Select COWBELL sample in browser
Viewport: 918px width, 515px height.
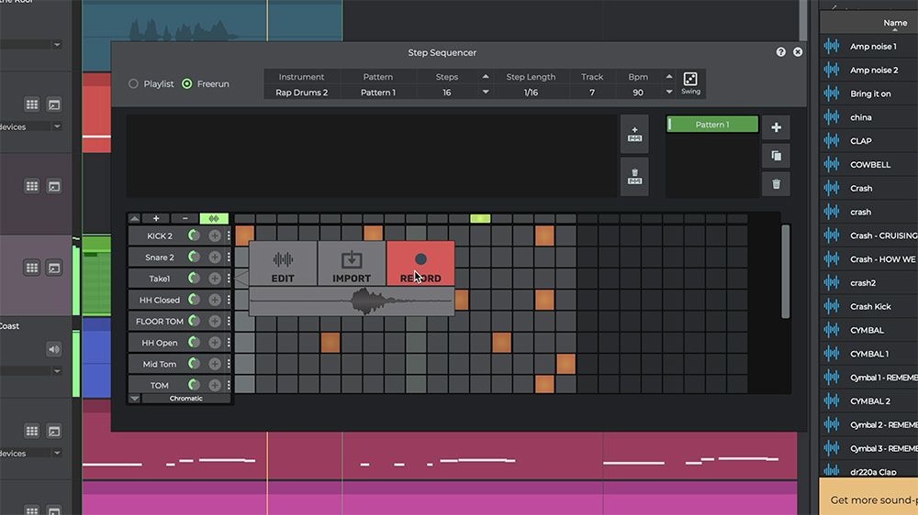click(868, 164)
